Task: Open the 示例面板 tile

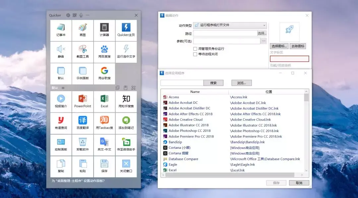Action: 83,73
